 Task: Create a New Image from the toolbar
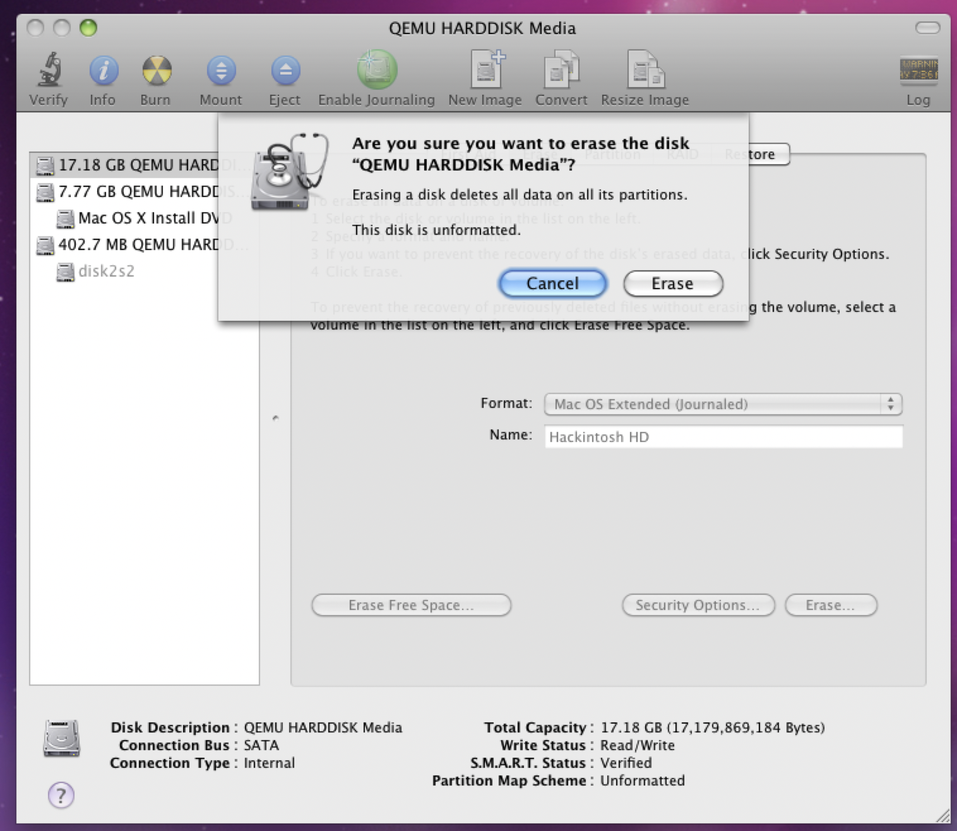click(487, 69)
